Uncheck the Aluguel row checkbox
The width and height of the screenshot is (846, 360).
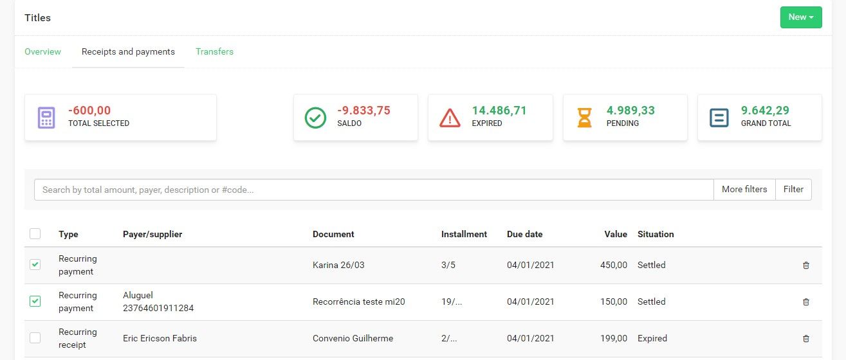click(x=35, y=301)
